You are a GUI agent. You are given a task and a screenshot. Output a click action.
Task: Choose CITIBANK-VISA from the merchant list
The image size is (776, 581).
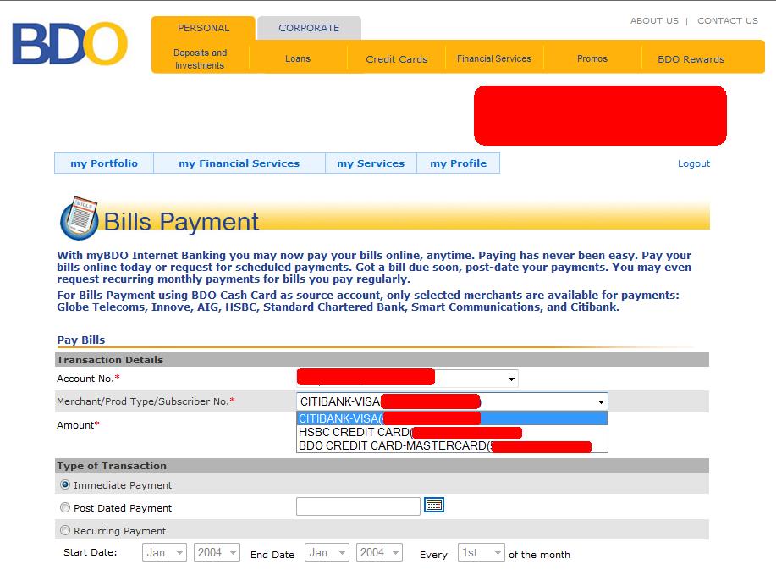point(452,418)
